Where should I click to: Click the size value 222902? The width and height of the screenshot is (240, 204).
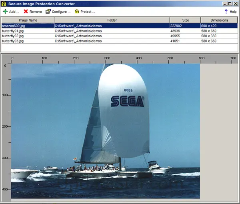(x=176, y=26)
